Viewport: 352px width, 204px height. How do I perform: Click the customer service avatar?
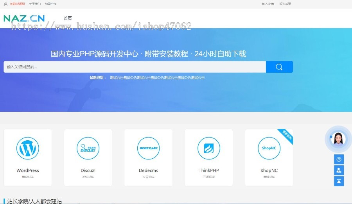pyautogui.click(x=339, y=139)
